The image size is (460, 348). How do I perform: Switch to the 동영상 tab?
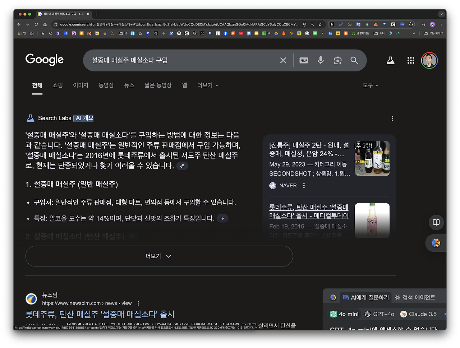(106, 85)
